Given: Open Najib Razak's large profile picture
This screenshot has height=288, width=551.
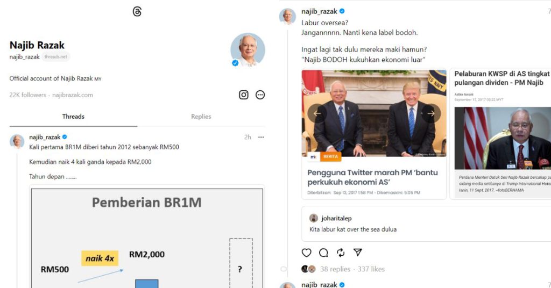Looking at the screenshot, I should tap(248, 50).
